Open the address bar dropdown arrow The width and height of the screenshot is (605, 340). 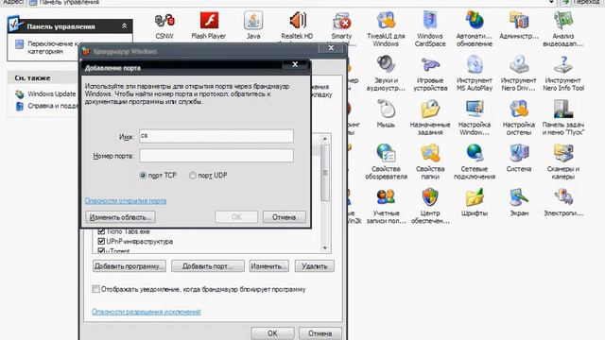point(551,2)
